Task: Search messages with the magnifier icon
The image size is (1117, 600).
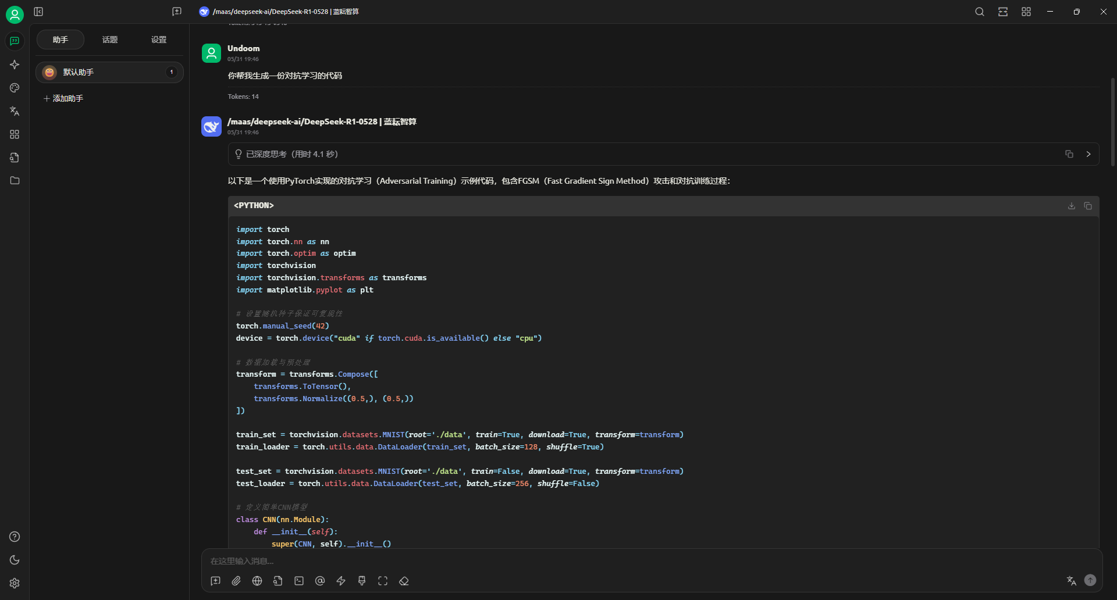Action: tap(980, 12)
